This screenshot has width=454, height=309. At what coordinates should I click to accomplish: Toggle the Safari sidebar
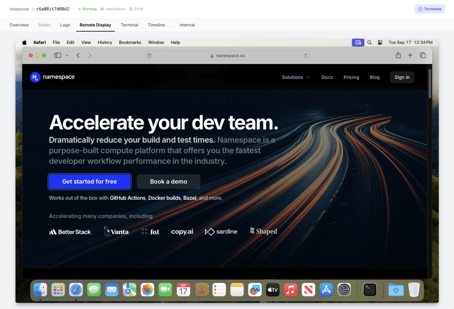57,55
